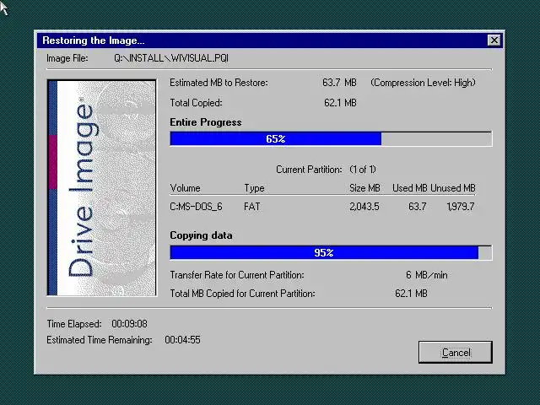Click the Drive Image logo graphic

(x=102, y=187)
